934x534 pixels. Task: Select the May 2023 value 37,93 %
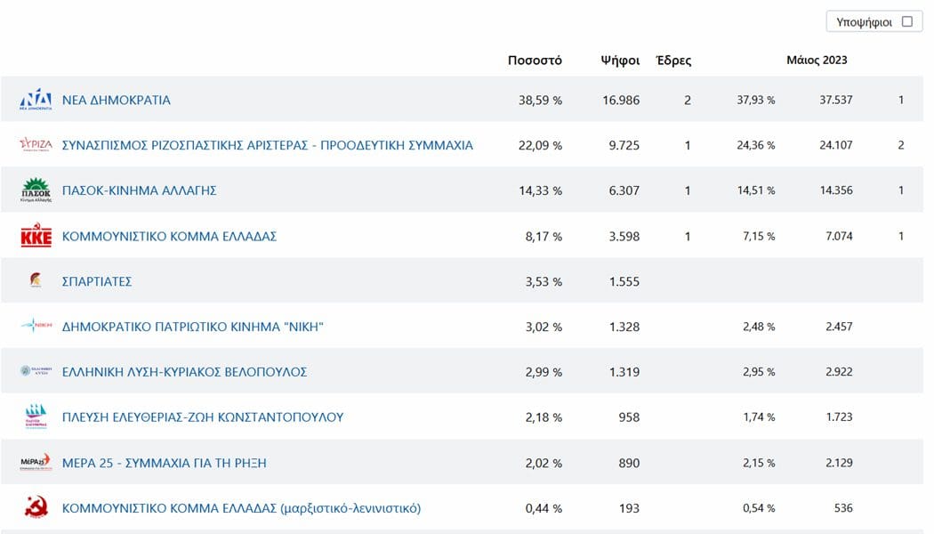point(756,100)
